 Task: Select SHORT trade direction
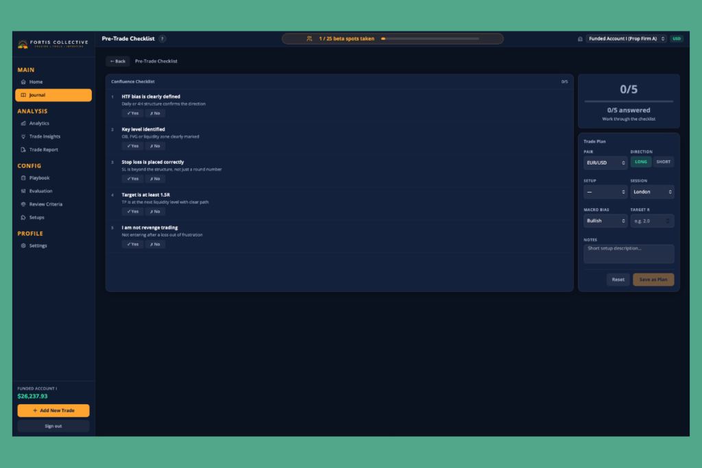click(663, 162)
